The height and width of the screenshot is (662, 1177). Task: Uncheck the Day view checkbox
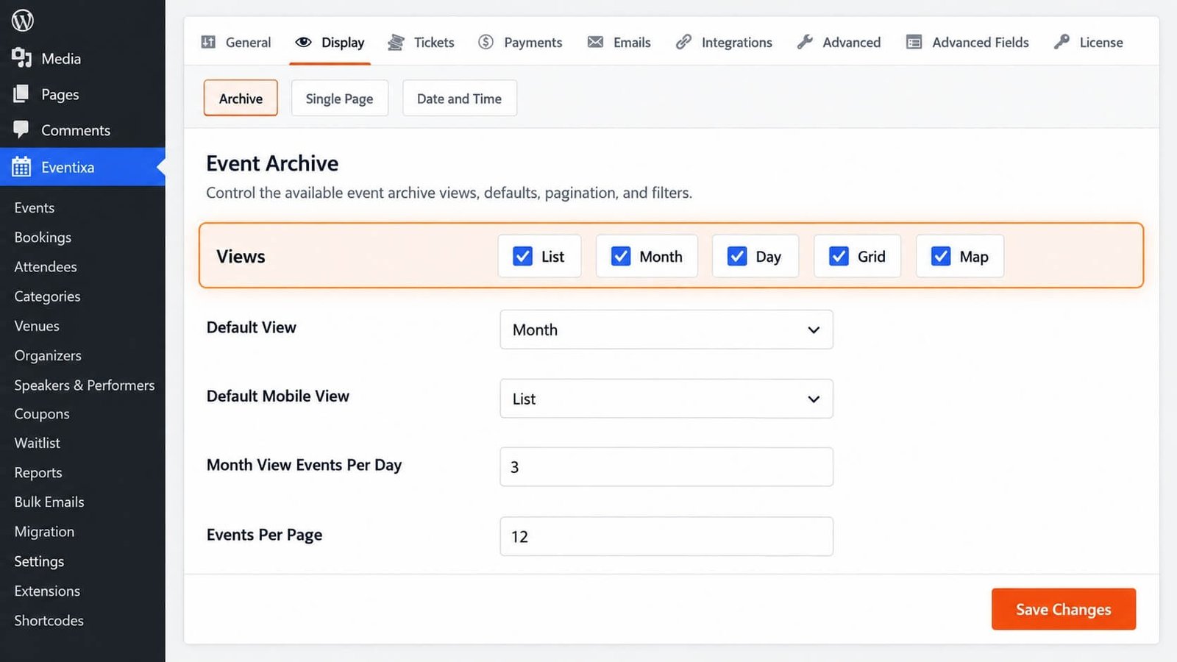tap(737, 256)
